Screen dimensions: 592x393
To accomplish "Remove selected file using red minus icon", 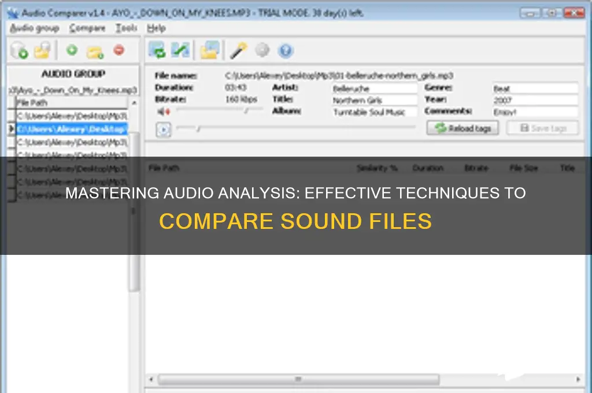I will (x=119, y=50).
